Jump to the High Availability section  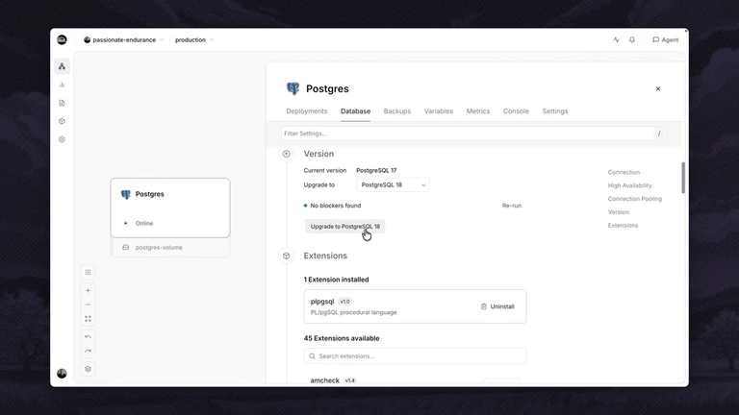pos(629,185)
